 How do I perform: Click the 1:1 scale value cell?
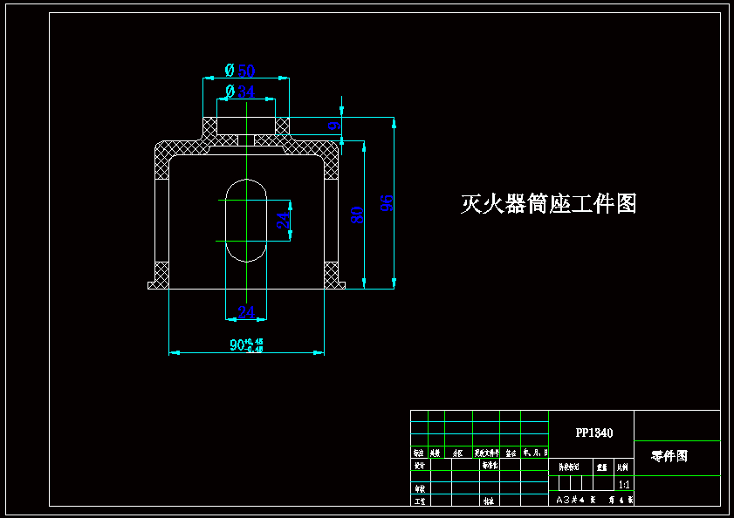click(622, 483)
